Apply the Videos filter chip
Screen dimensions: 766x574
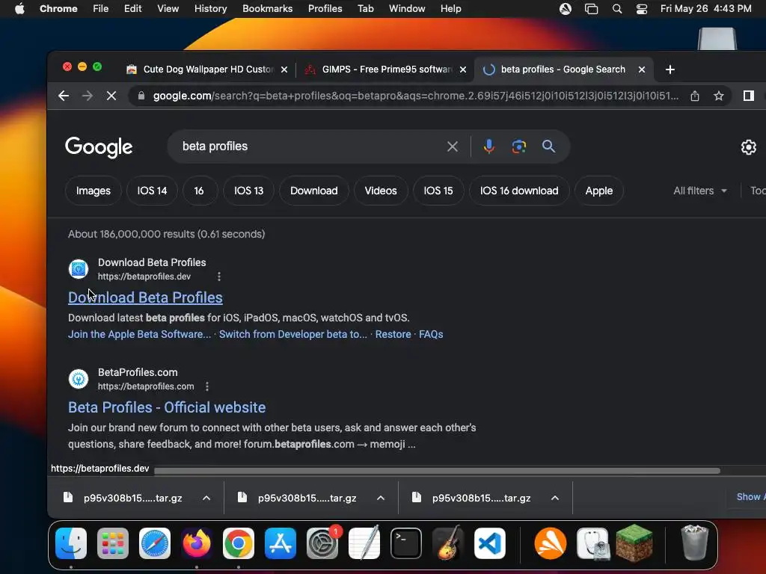[381, 191]
